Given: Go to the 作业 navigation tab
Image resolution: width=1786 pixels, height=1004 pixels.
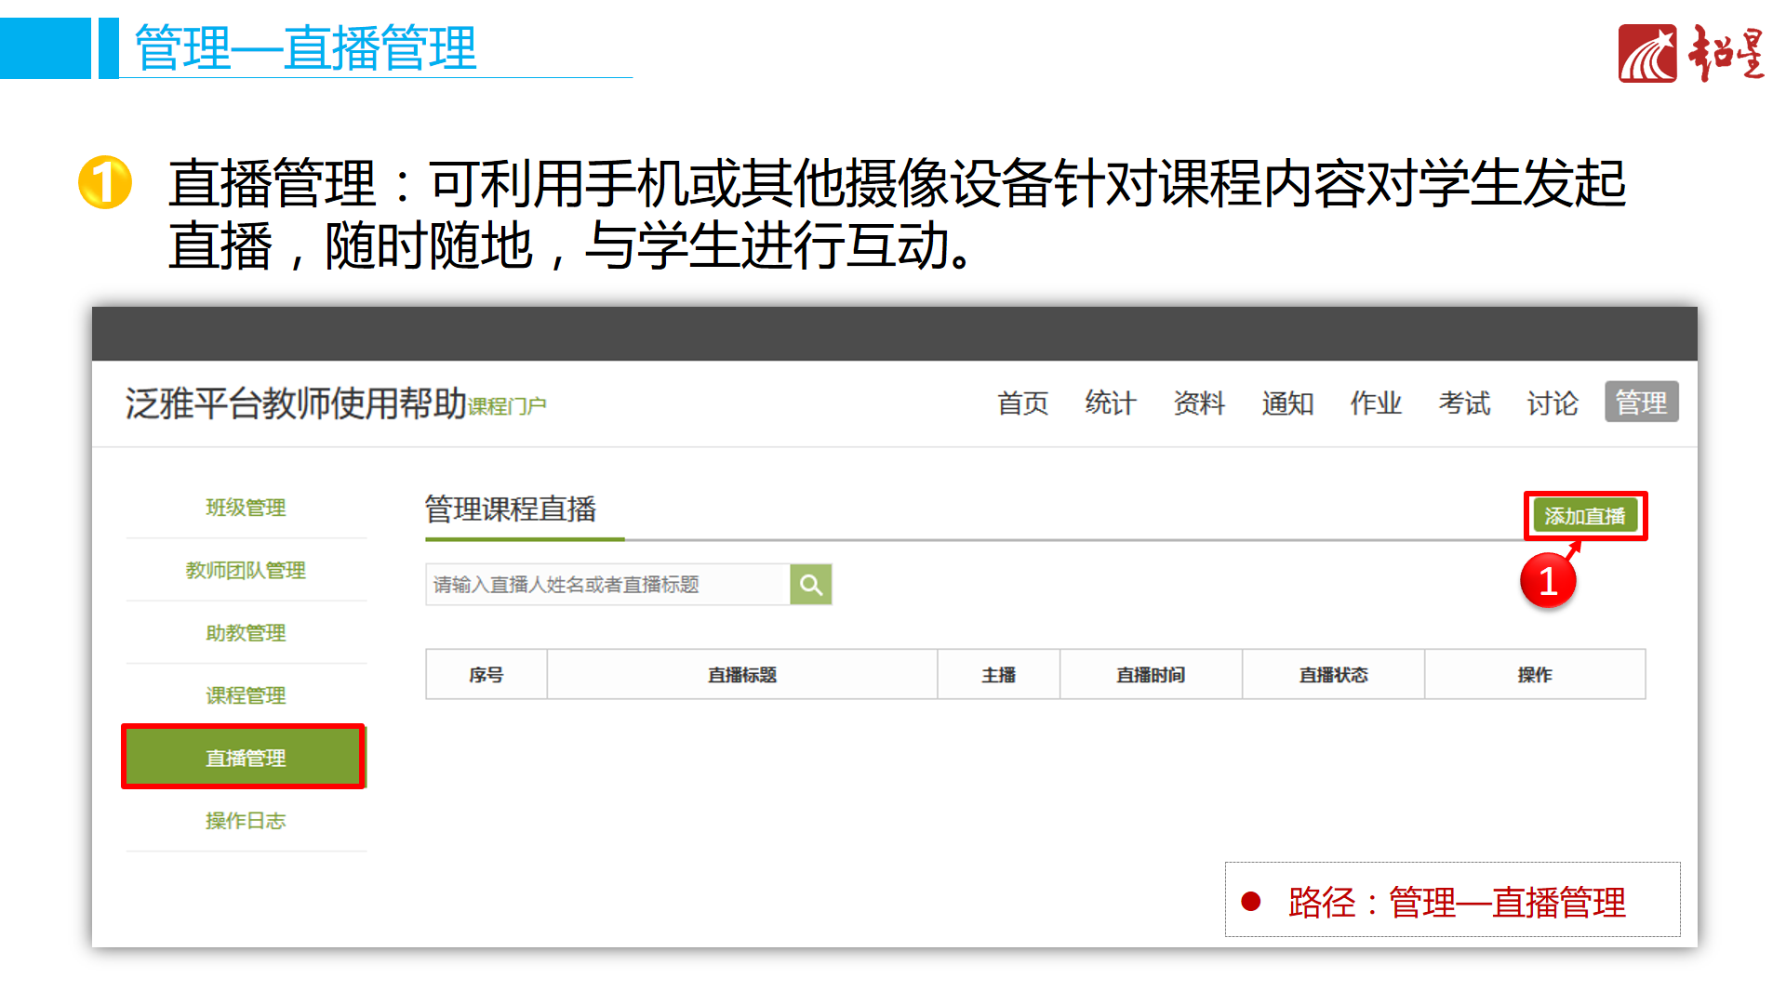Looking at the screenshot, I should [1376, 403].
